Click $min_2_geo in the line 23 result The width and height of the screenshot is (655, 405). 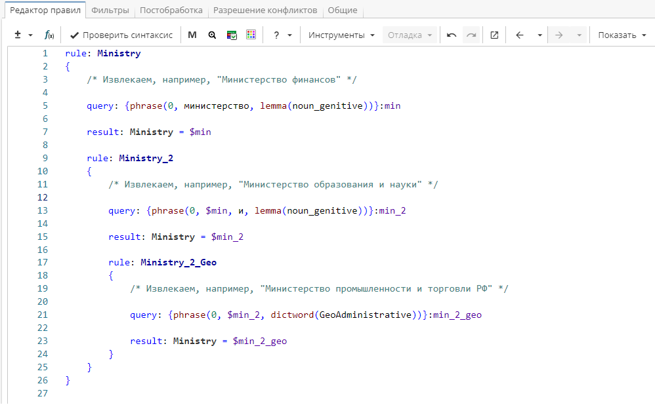click(260, 341)
